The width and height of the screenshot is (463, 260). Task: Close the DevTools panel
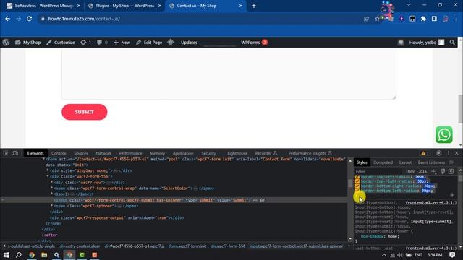click(x=456, y=153)
